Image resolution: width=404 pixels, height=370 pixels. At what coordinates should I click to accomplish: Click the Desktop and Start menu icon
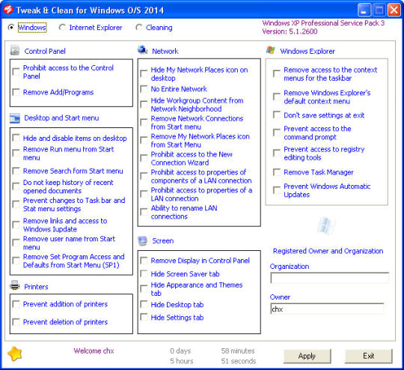(15, 118)
